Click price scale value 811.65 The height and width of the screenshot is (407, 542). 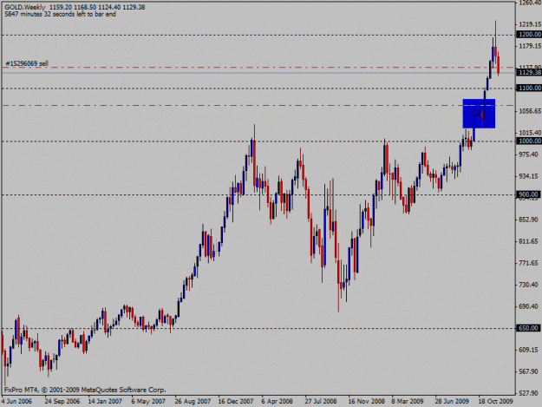pyautogui.click(x=528, y=241)
